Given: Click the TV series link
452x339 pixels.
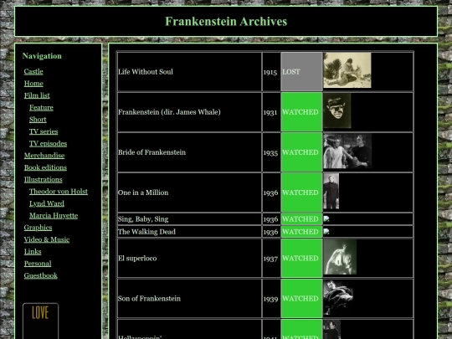Looking at the screenshot, I should [x=44, y=131].
